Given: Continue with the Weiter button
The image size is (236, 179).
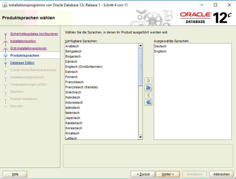Looking at the screenshot, I should [168, 174].
